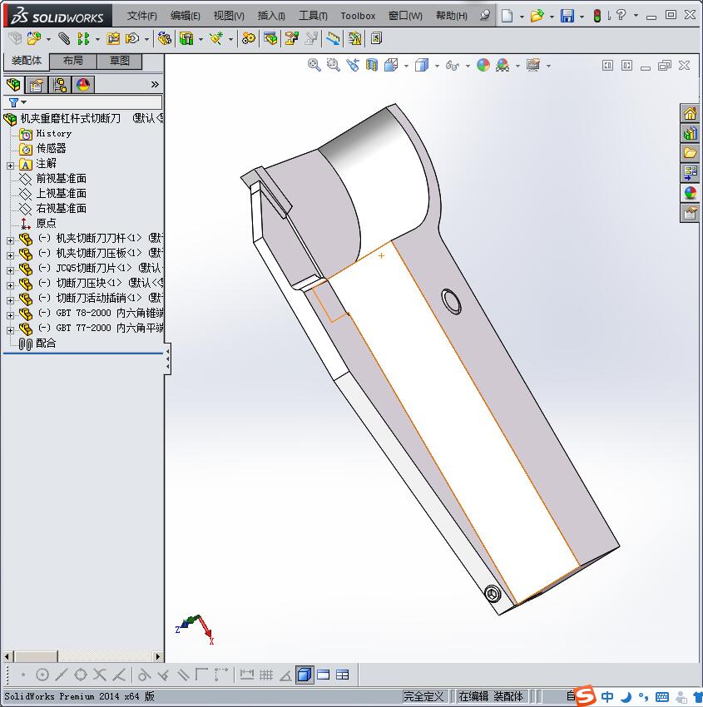Open the 插入(I) menu
Viewport: 703px width, 707px height.
pyautogui.click(x=271, y=16)
